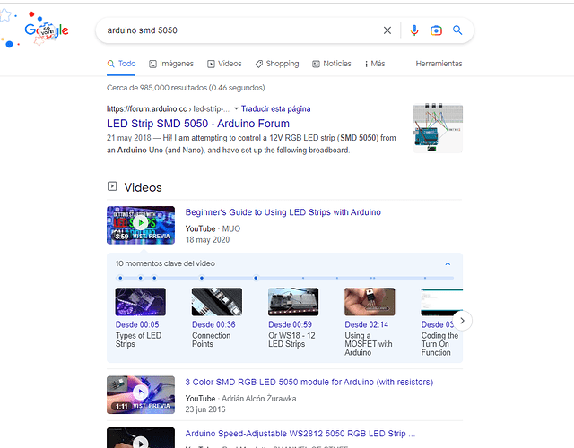574x448 pixels.
Task: Open Herramientas search tools
Action: click(439, 64)
